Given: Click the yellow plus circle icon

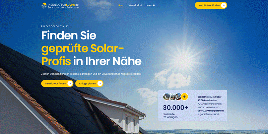Looking at the screenshot, I should click(x=184, y=97).
